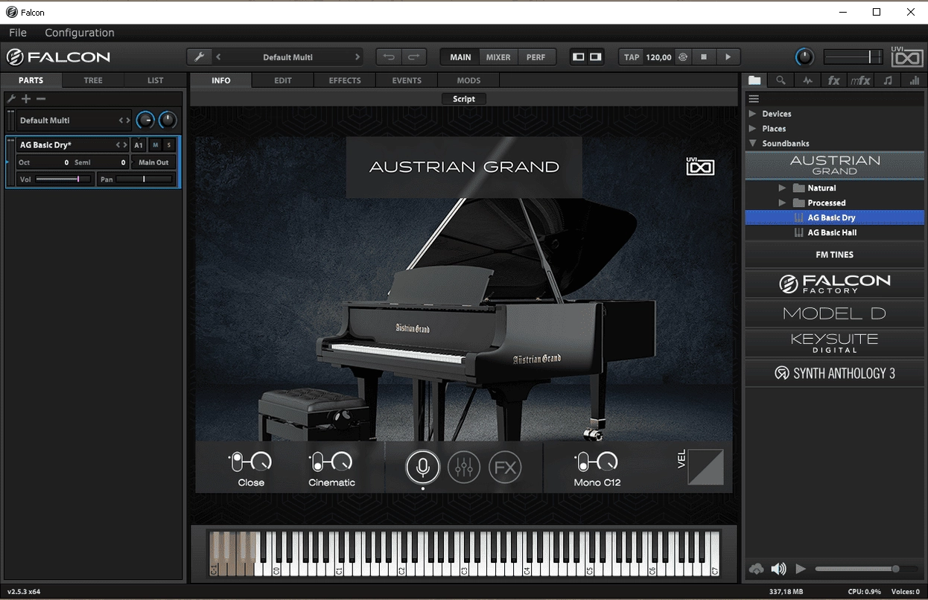Toggle the left sidebar visibility button
Viewport: 928px width, 600px height.
(x=579, y=57)
